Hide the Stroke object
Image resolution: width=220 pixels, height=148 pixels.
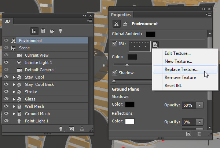(6, 91)
